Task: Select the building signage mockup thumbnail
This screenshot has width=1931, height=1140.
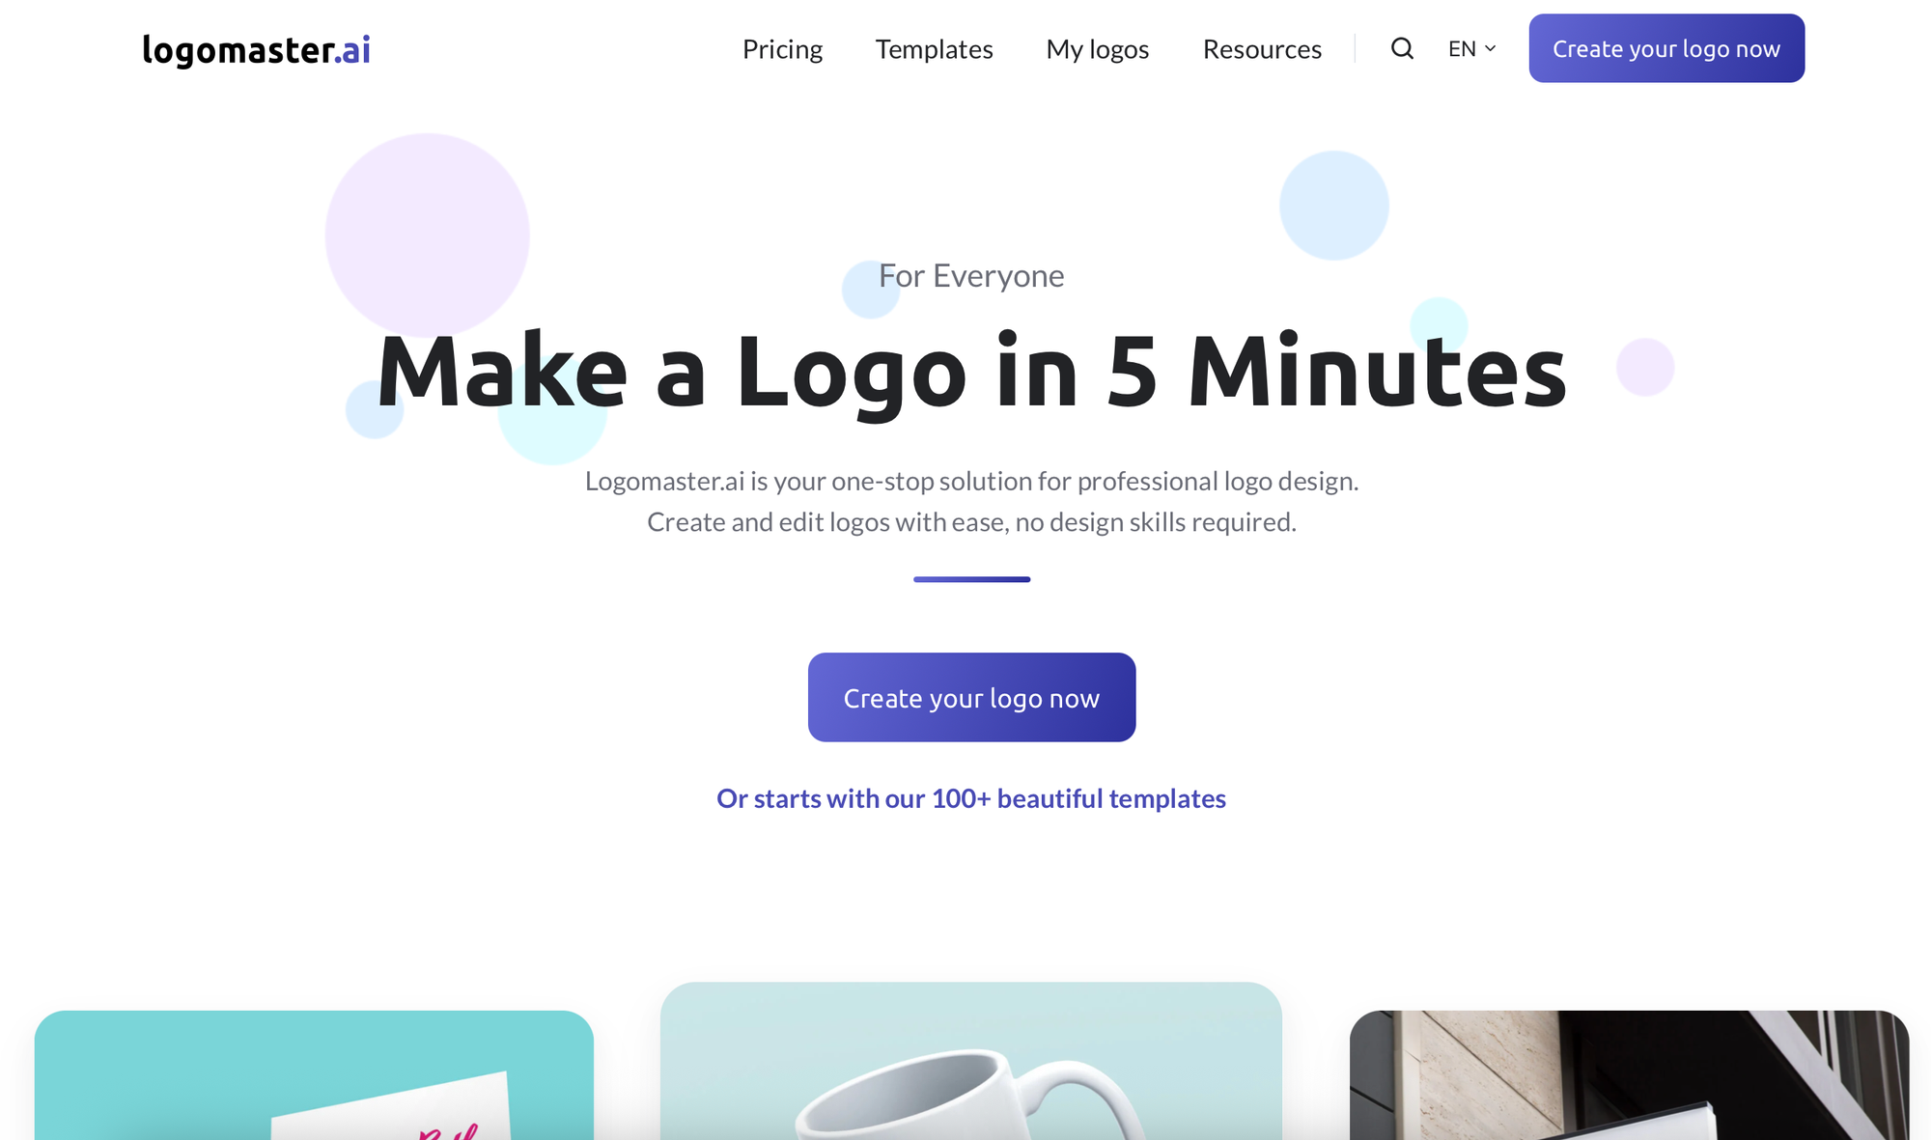Action: point(1629,1075)
